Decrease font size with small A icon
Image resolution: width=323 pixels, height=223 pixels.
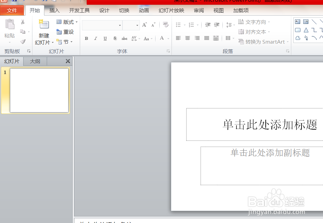tap(153, 25)
